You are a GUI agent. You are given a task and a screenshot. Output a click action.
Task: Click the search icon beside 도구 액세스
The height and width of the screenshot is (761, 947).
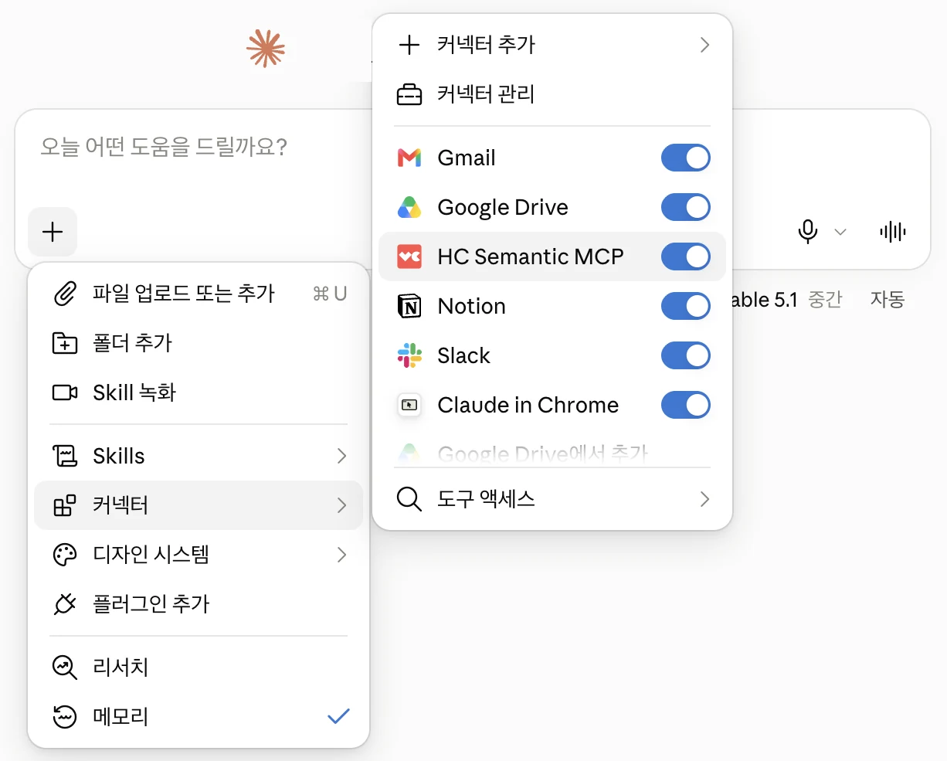(409, 499)
